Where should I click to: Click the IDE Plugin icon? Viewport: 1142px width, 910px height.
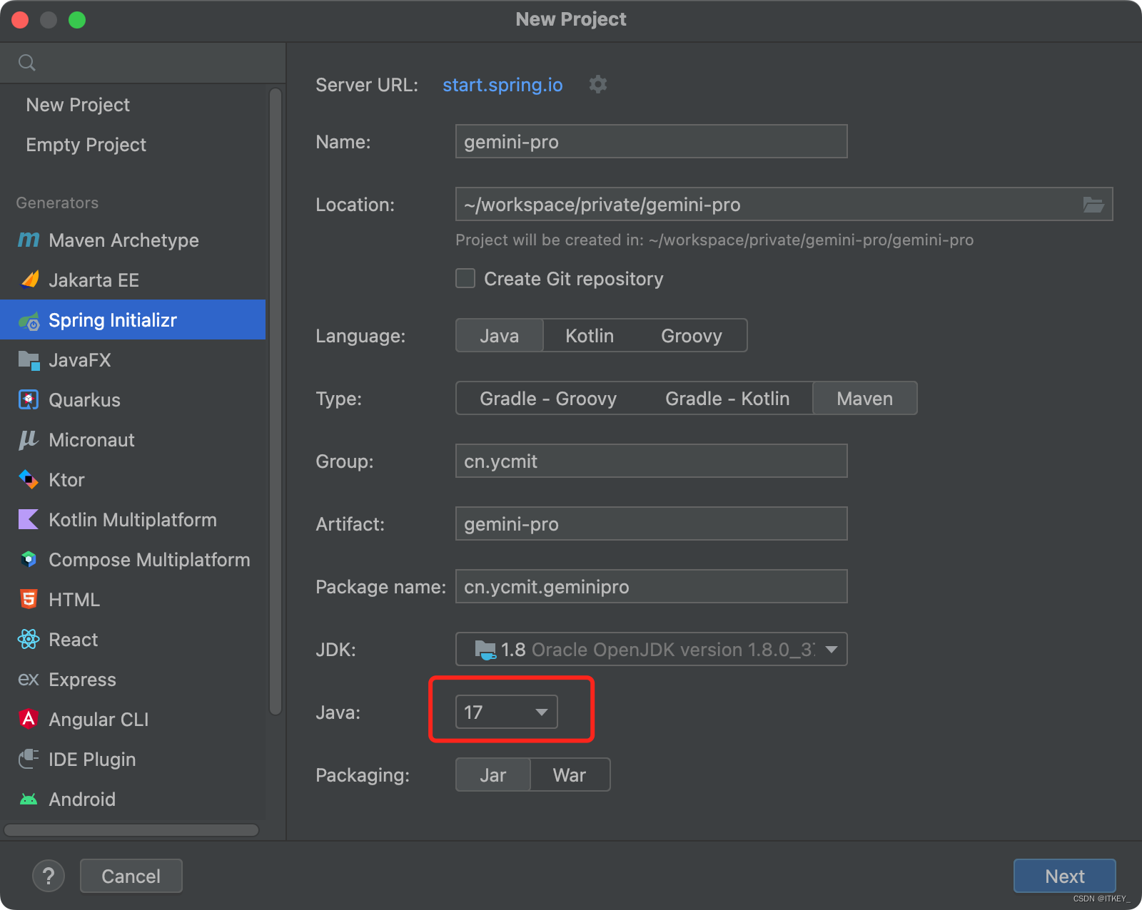29,759
